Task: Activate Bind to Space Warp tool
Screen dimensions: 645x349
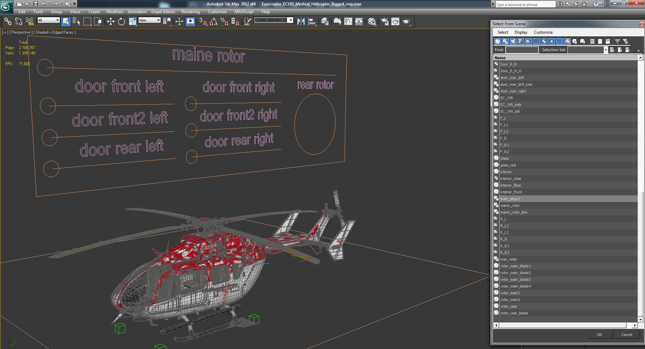Action: pyautogui.click(x=30, y=21)
